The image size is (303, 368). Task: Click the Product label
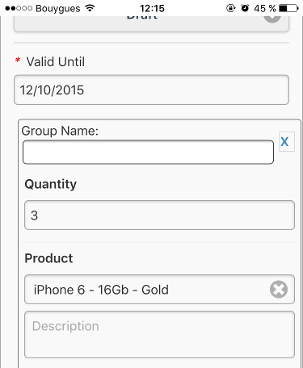(x=48, y=258)
